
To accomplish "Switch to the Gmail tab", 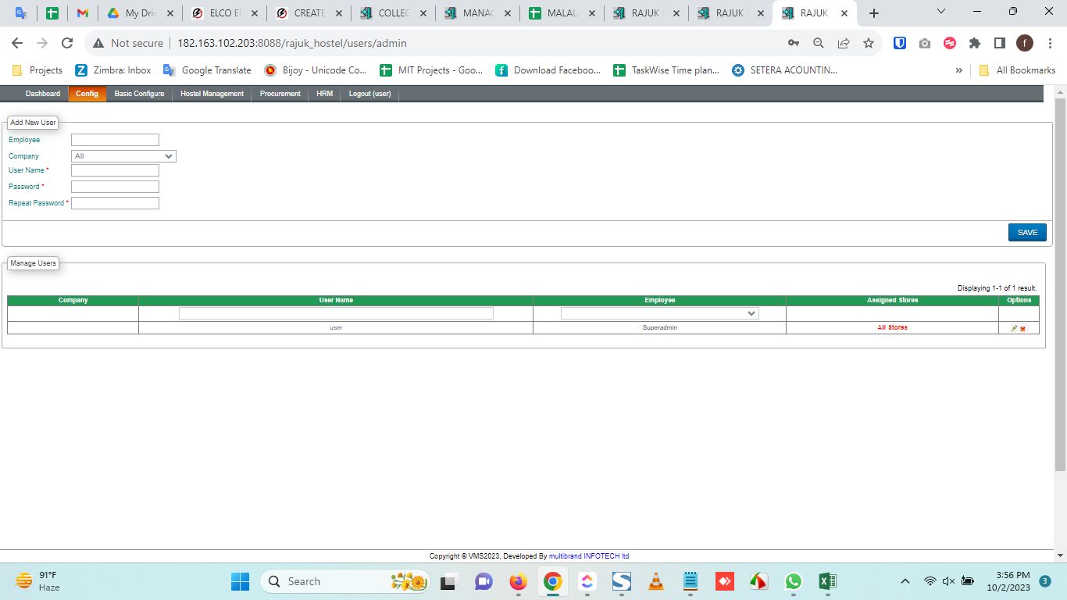I will 83,13.
